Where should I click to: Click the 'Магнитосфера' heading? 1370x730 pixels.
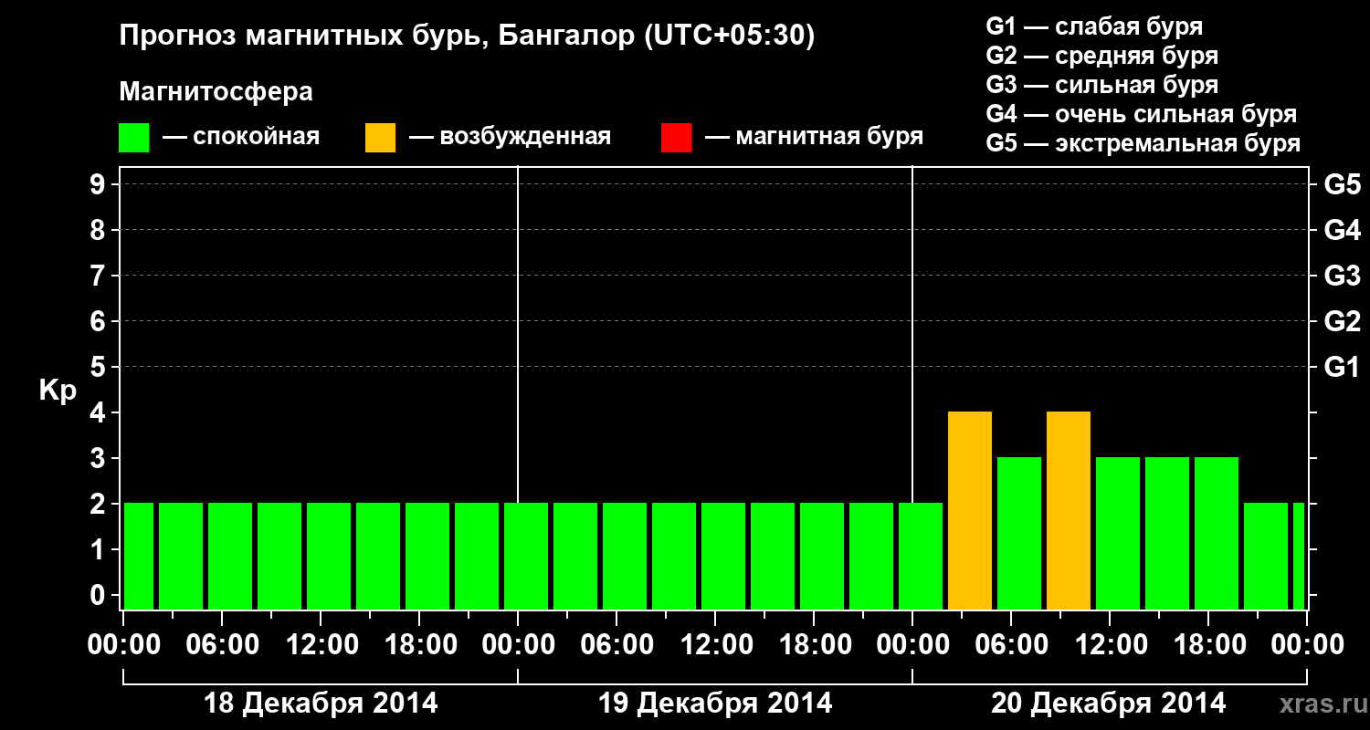pos(216,92)
